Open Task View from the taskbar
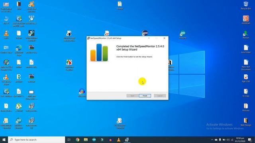Viewport: 255px width, 143px height. click(x=69, y=139)
